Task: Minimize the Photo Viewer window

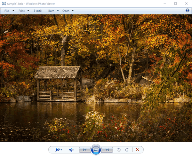Action: coord(165,4)
